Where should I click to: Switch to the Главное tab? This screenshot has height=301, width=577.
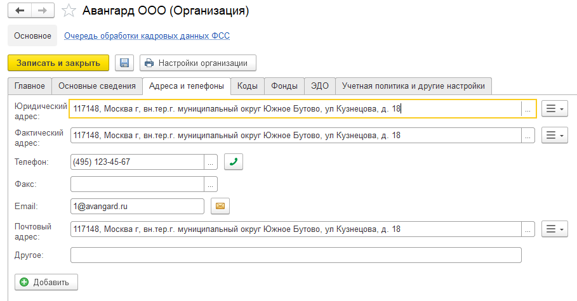coord(30,86)
